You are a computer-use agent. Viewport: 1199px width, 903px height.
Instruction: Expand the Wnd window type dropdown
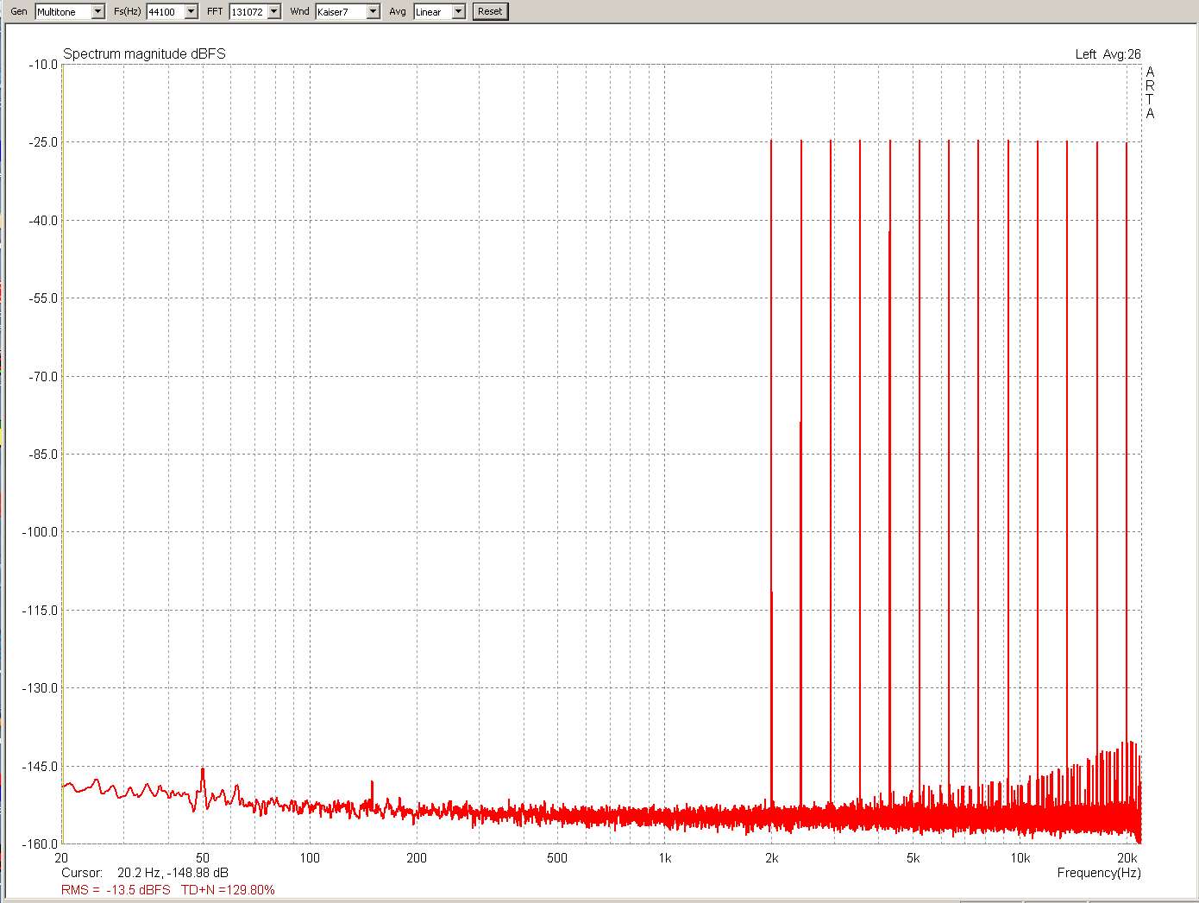[x=374, y=11]
